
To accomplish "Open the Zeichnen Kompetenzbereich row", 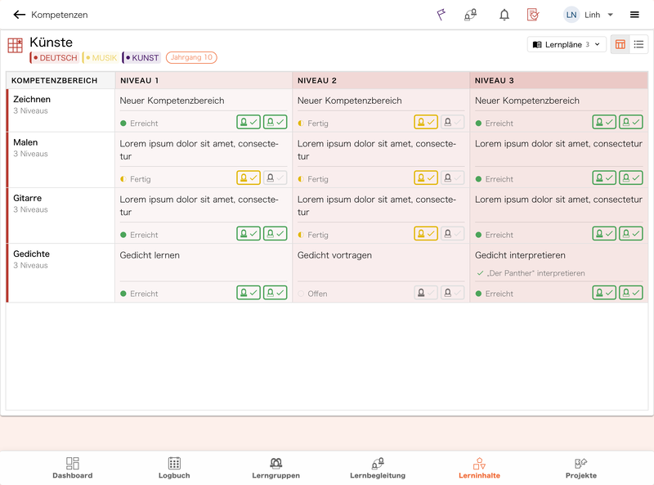I will (x=60, y=110).
